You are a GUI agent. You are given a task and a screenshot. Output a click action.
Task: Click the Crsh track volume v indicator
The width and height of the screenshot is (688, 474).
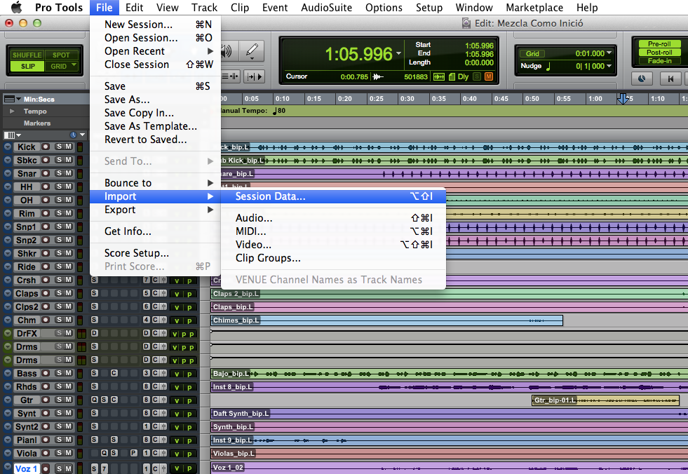pos(177,280)
